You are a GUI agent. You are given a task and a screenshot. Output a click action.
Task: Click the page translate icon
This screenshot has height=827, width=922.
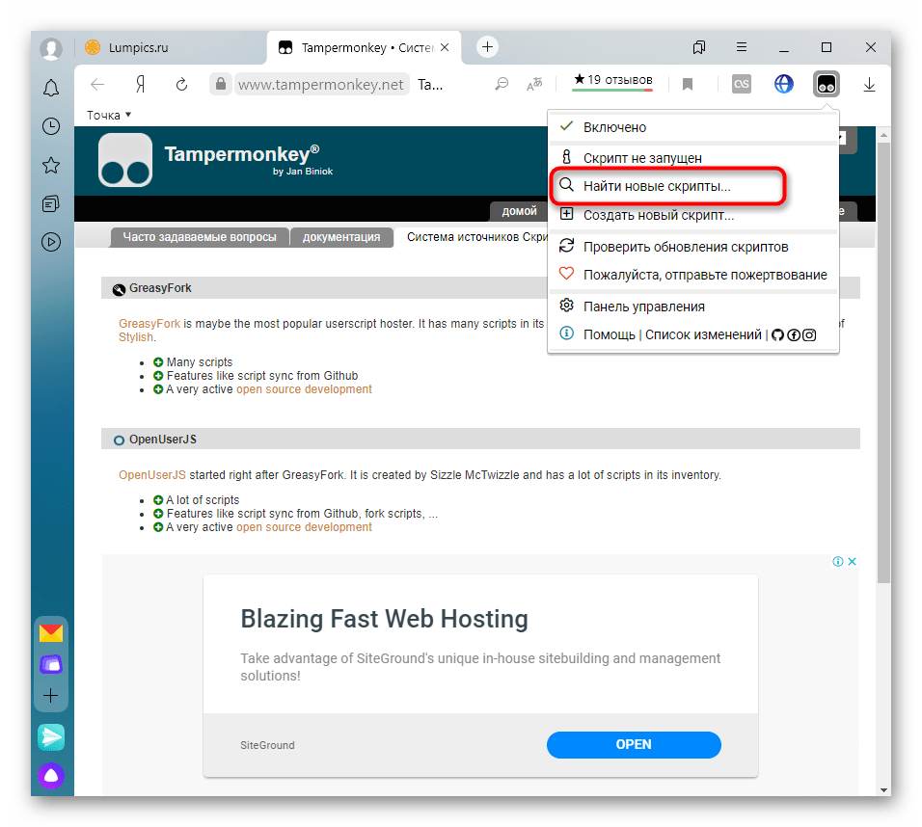(534, 85)
